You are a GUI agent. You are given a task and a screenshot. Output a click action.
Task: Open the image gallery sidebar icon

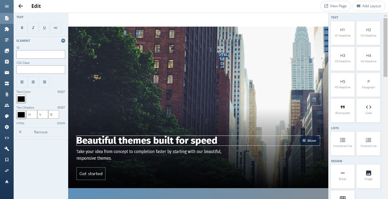[7, 51]
